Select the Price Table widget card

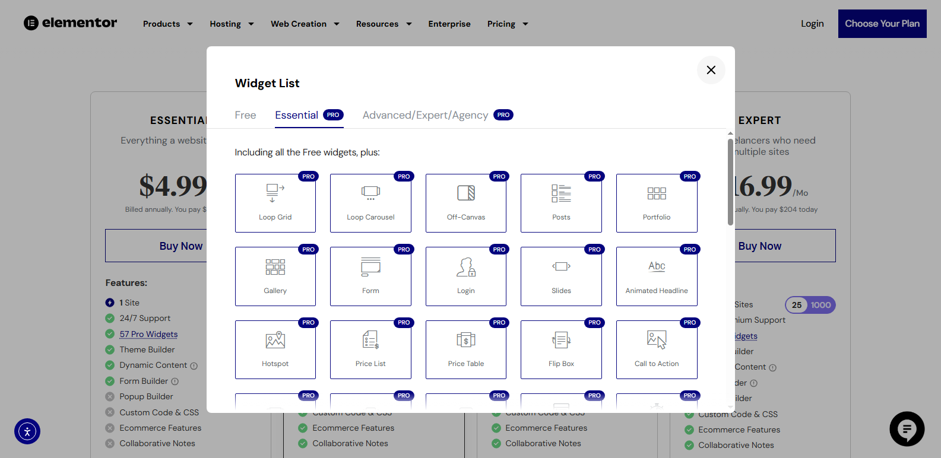coord(466,349)
